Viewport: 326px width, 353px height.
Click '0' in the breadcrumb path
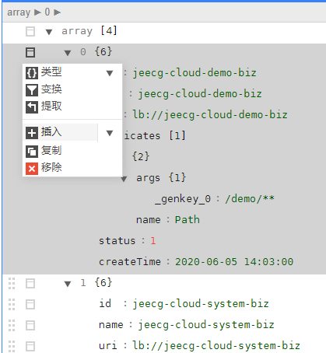point(47,12)
